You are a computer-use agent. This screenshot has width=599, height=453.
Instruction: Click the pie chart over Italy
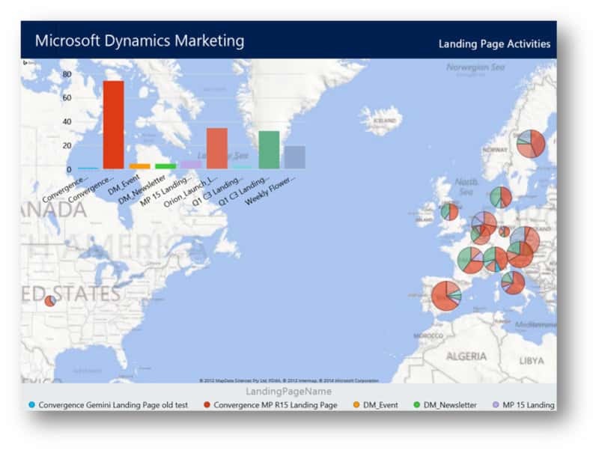(x=513, y=282)
